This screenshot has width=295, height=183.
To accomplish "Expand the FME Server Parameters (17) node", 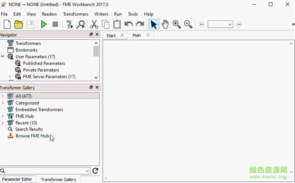I will tap(10, 77).
